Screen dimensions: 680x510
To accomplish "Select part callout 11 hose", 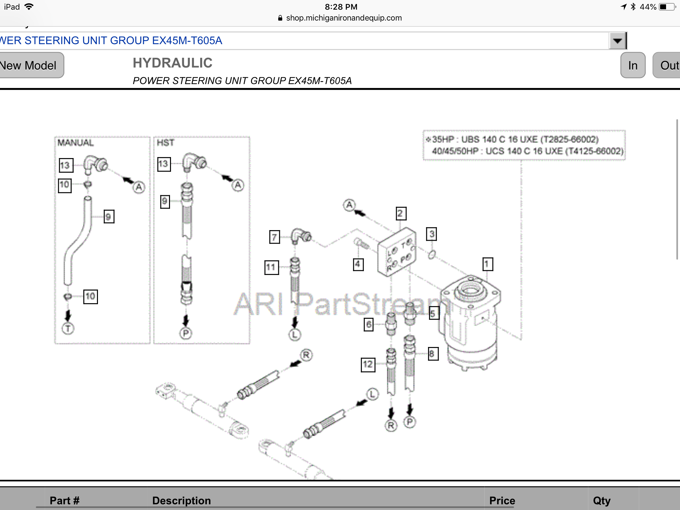I will click(271, 268).
